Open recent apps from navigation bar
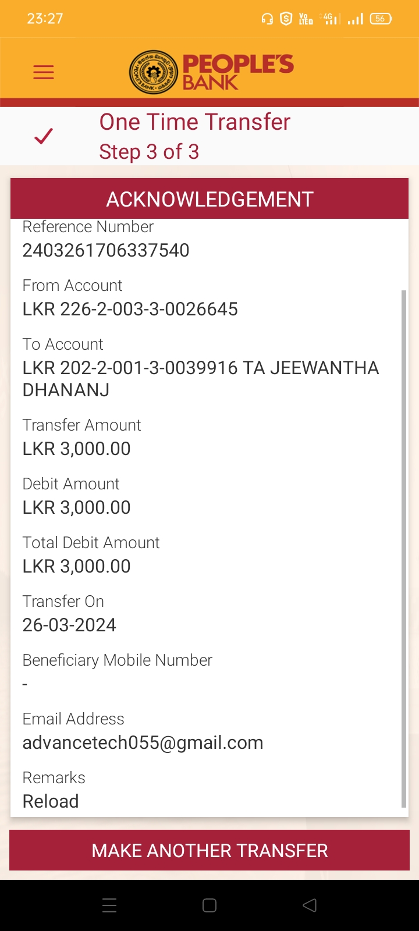The height and width of the screenshot is (931, 419). point(109,905)
